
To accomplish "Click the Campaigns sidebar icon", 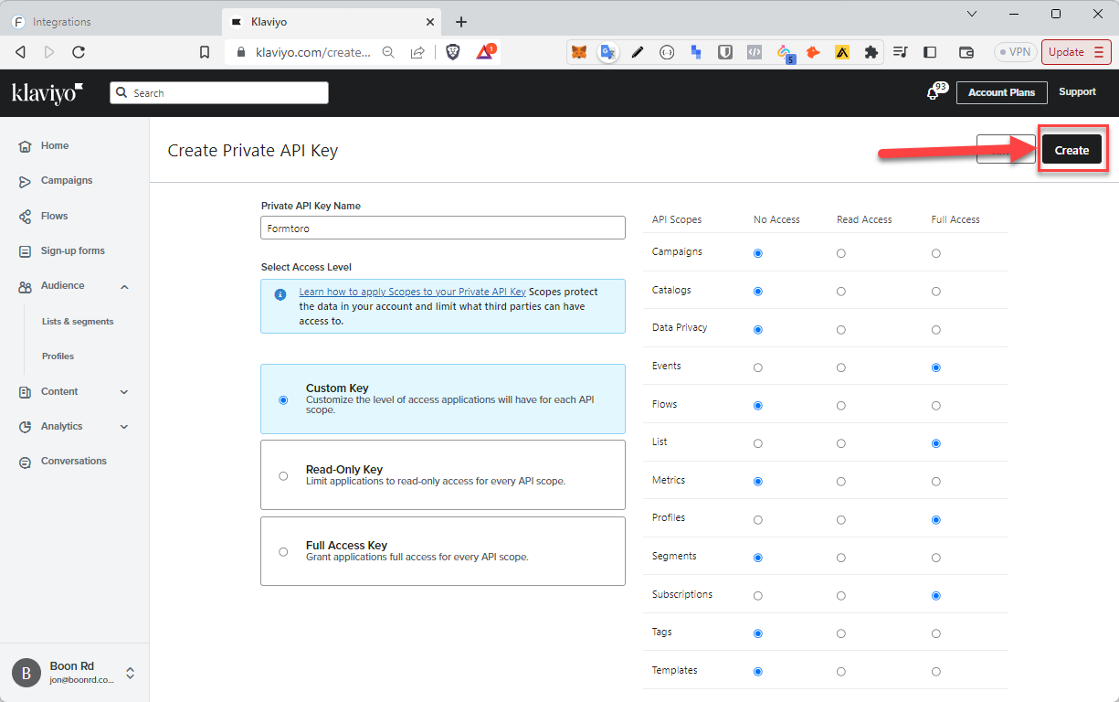I will pos(25,181).
